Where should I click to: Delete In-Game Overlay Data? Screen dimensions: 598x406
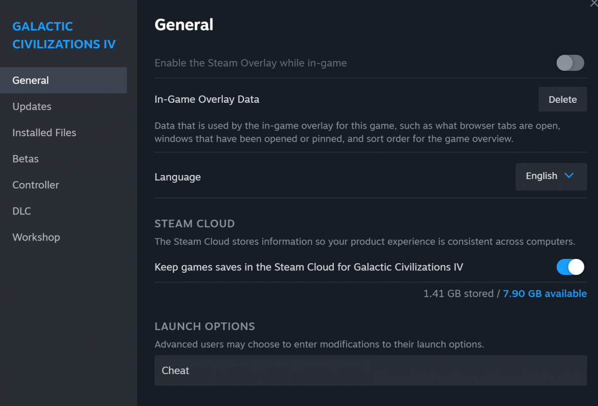[563, 99]
